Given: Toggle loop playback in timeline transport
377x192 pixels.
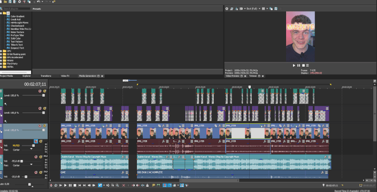Looking at the screenshot, I should pos(56,185).
